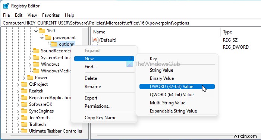Click the TechSmith folder icon
261x140 pixels.
coord(24,118)
